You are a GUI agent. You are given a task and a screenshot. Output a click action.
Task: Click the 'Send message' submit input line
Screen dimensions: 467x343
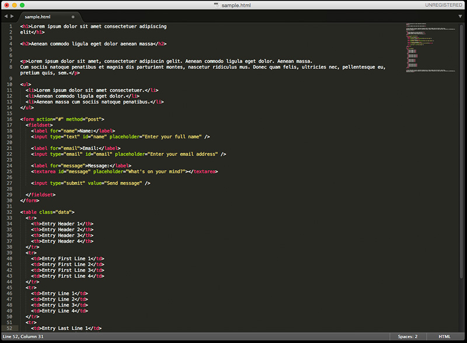pyautogui.click(x=90, y=183)
